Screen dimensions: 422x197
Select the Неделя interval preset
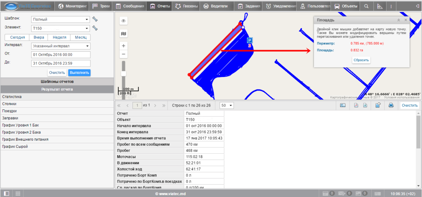59,37
